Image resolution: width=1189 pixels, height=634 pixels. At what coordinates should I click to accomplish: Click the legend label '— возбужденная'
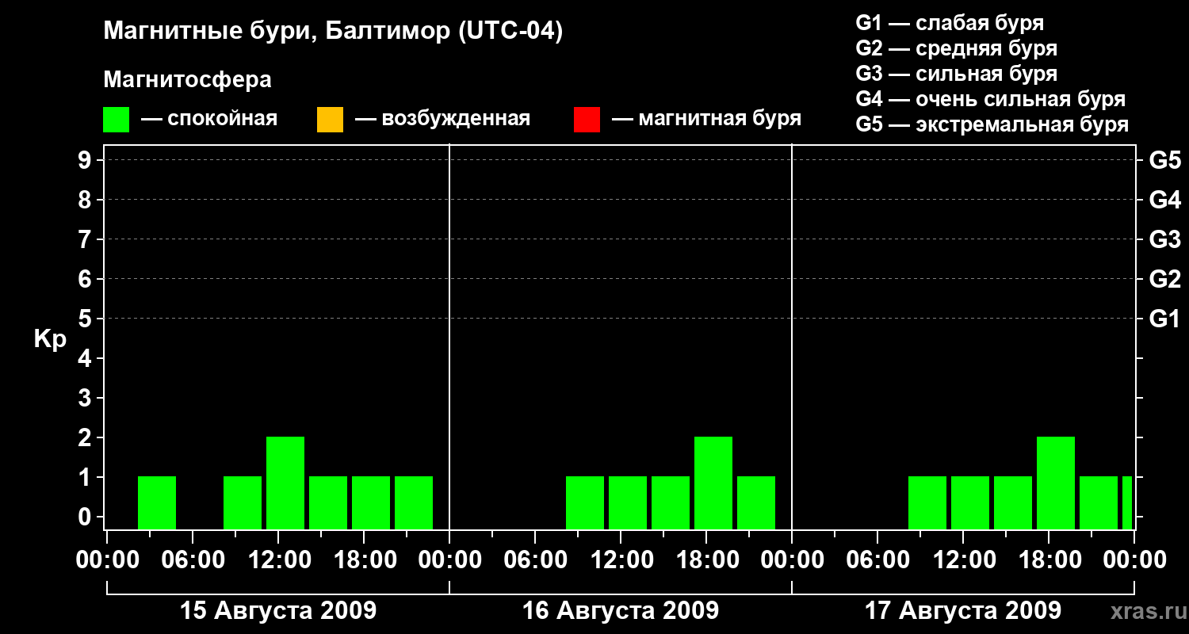pos(442,119)
